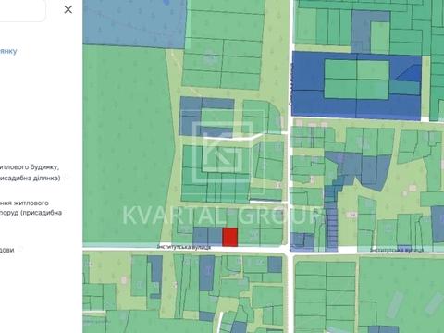The image size is (444, 333).
Task: Click the text "житлового будинку," in the panel
Action: pos(30,167)
